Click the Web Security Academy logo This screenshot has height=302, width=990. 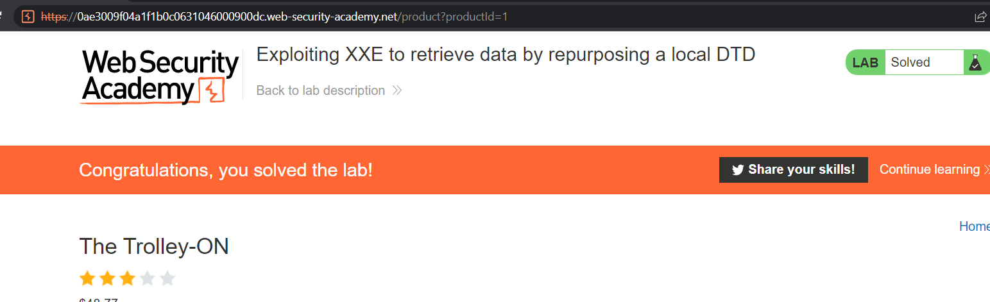(160, 76)
